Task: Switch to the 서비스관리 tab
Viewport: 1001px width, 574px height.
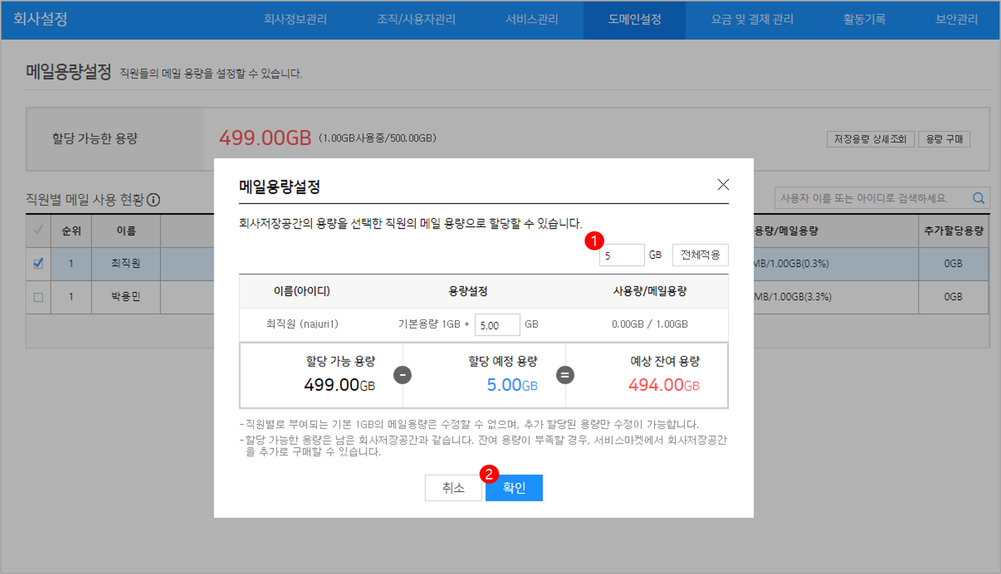Action: point(531,20)
